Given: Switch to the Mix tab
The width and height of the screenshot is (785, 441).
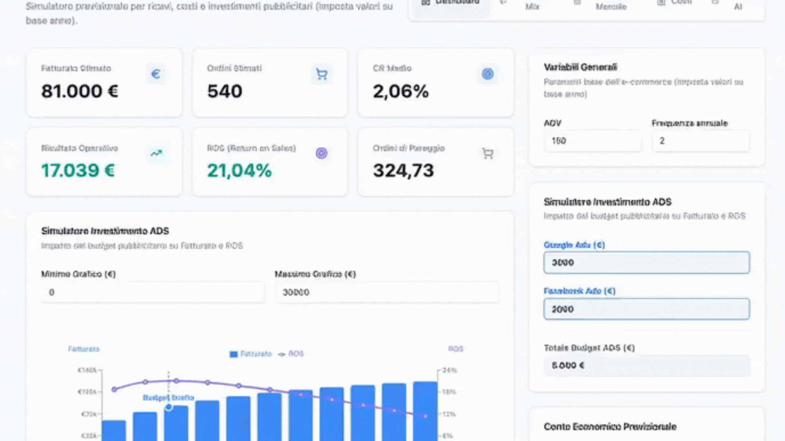Looking at the screenshot, I should coord(532,7).
